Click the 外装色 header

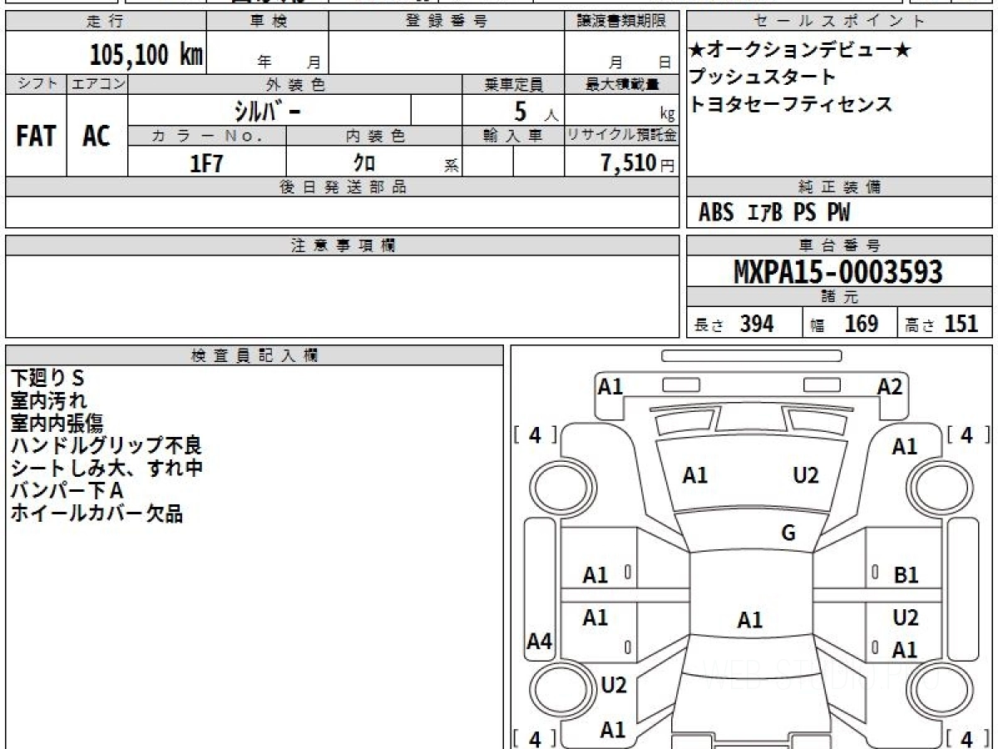295,84
